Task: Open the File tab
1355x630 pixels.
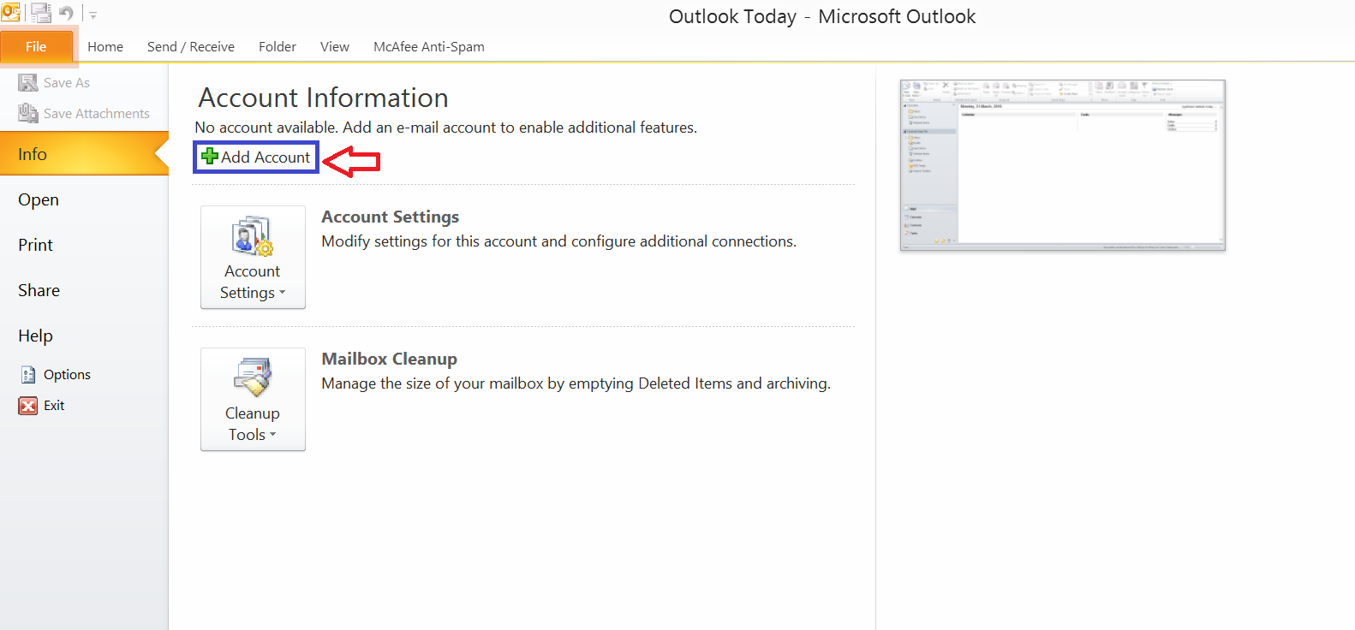Action: point(36,47)
